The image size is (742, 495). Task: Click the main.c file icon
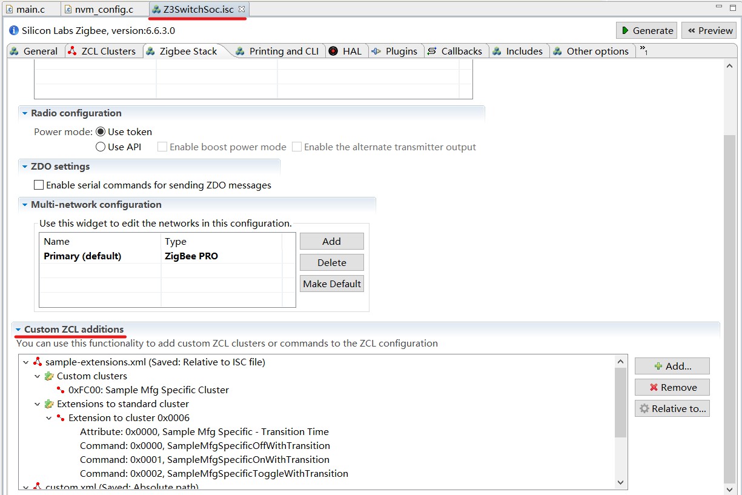tap(9, 9)
